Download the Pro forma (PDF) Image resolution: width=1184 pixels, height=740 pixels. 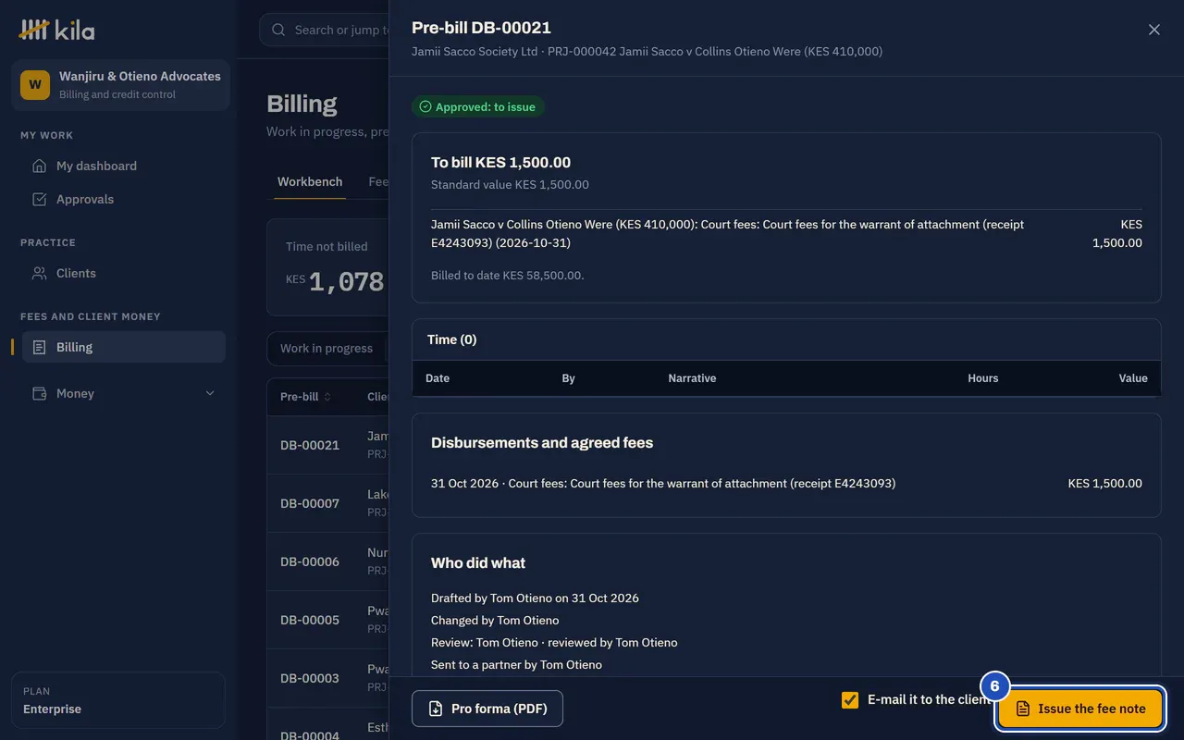click(x=487, y=709)
